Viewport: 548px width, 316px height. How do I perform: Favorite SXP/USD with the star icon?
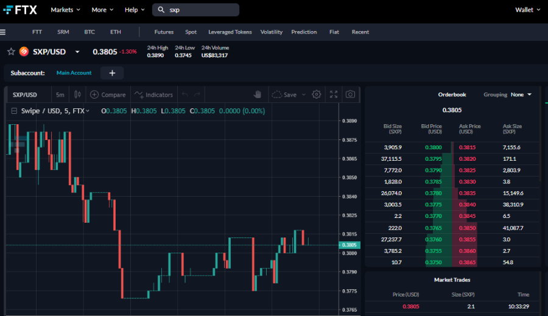(x=11, y=52)
